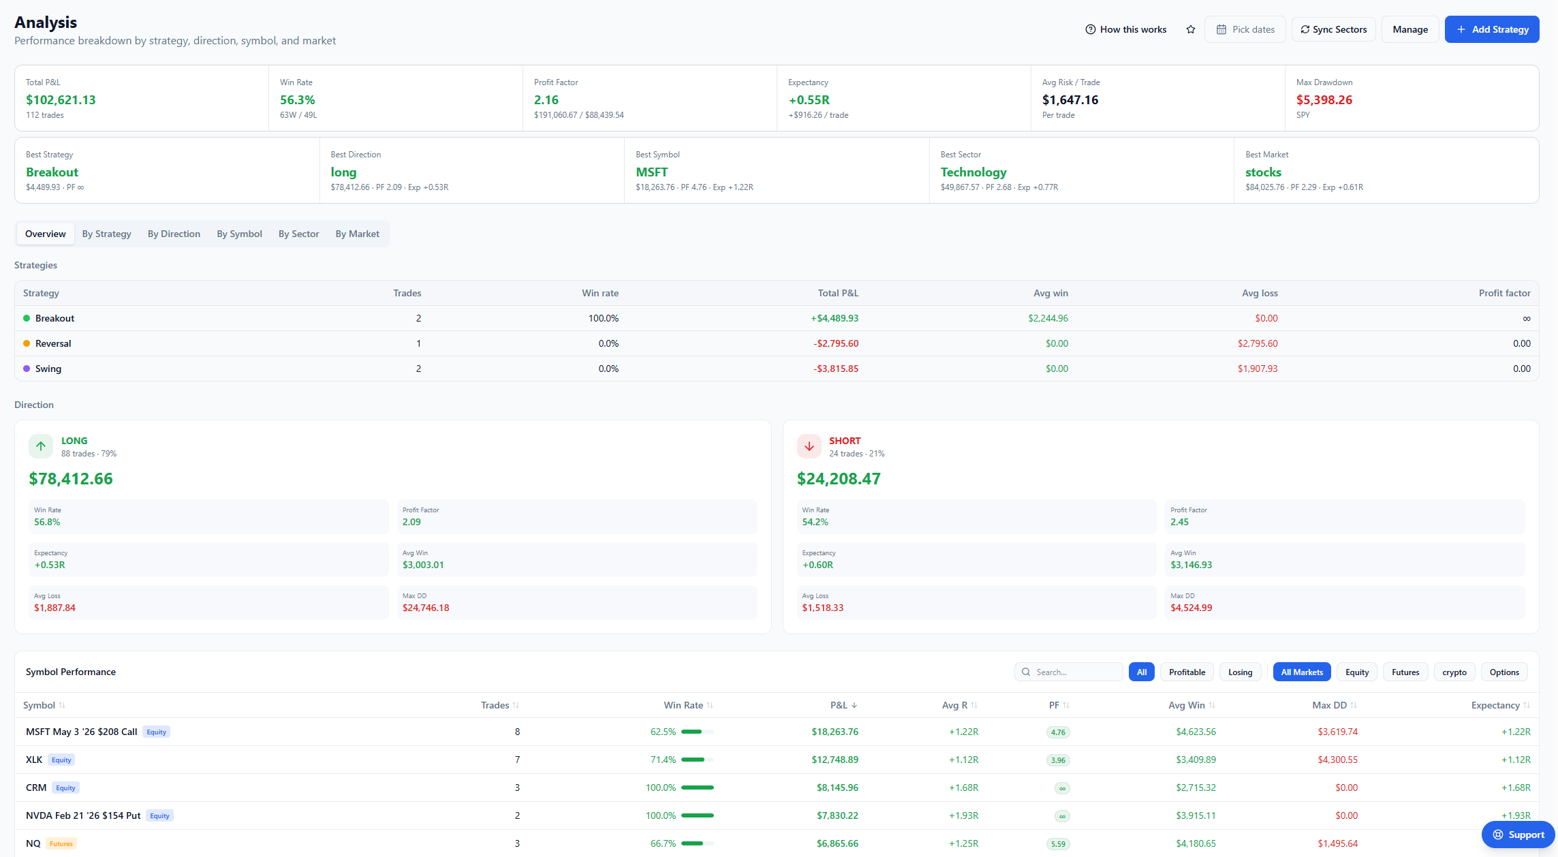Viewport: 1558px width, 857px height.
Task: Open How this works help
Action: tap(1125, 29)
